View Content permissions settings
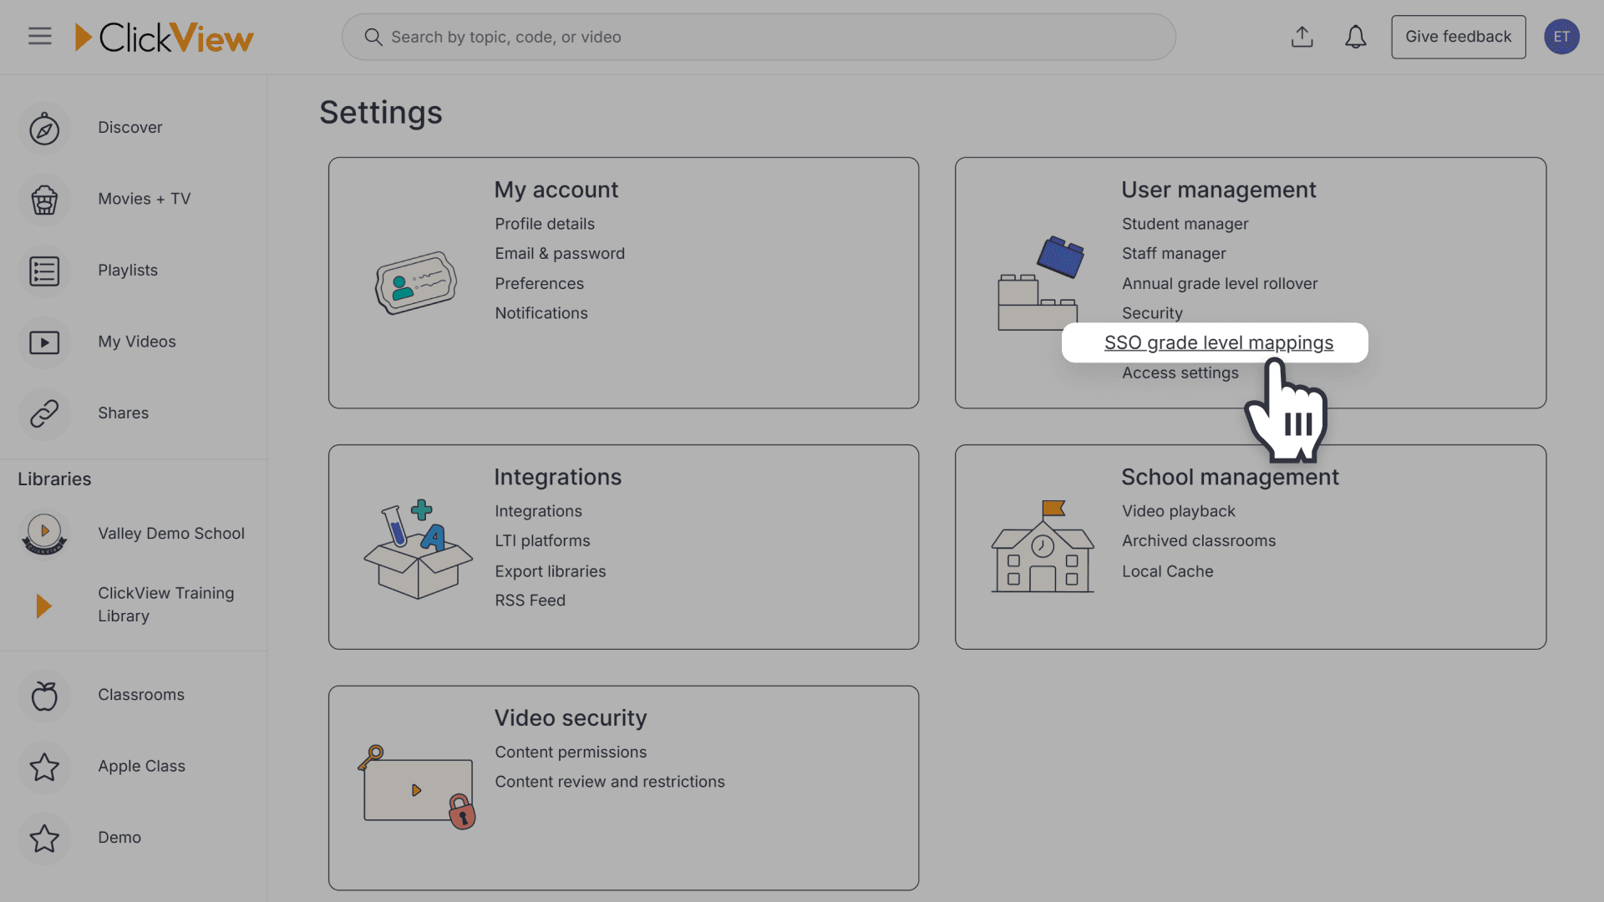This screenshot has height=902, width=1604. [x=571, y=752]
